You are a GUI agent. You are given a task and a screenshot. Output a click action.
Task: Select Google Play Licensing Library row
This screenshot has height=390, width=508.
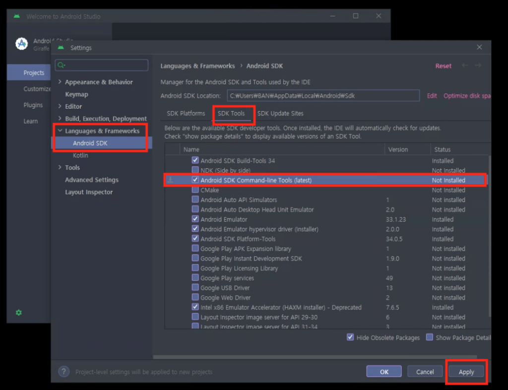pyautogui.click(x=326, y=268)
